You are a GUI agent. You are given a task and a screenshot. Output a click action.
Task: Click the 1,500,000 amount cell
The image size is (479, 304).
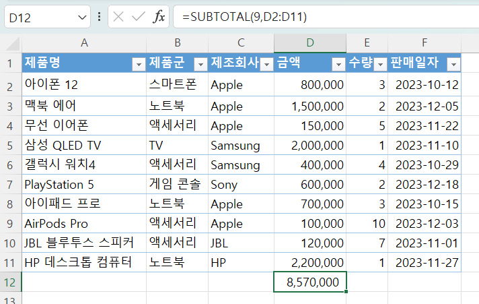click(310, 107)
